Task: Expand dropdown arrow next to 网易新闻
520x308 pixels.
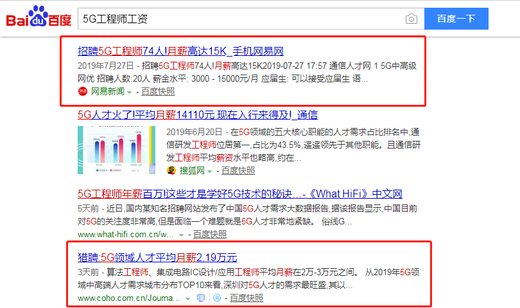Action: 130,93
